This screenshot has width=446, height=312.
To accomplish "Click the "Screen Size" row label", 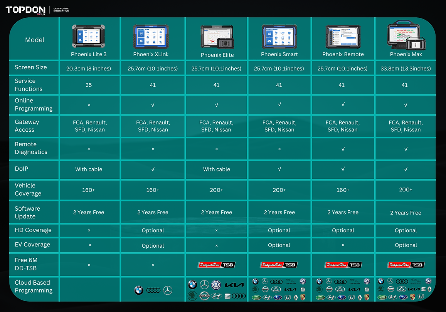I will 31,67.
